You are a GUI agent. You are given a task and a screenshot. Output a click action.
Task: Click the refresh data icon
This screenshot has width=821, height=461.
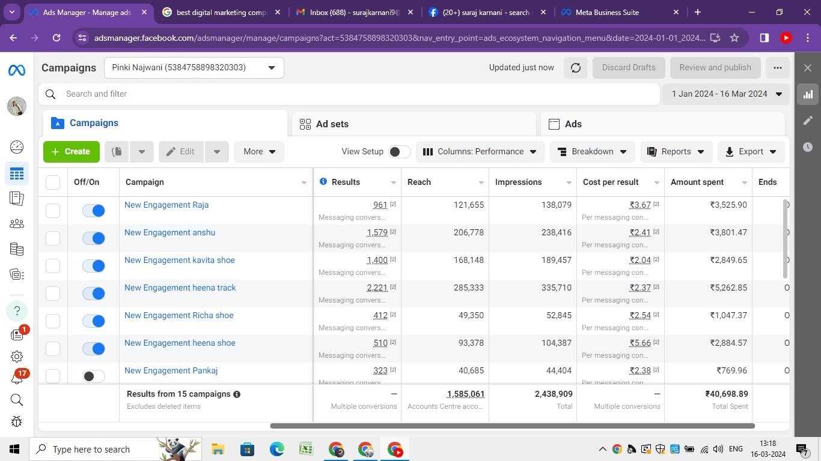[x=575, y=68]
